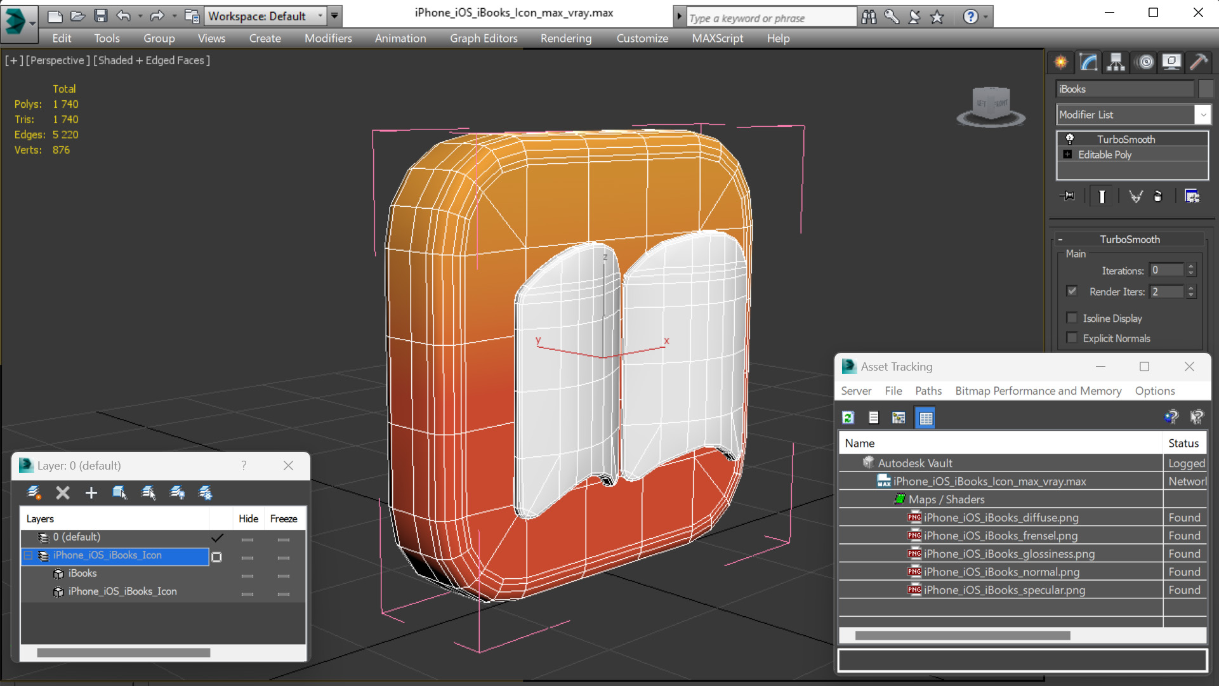Refresh the Asset Tracking list
The height and width of the screenshot is (686, 1219).
(x=848, y=418)
